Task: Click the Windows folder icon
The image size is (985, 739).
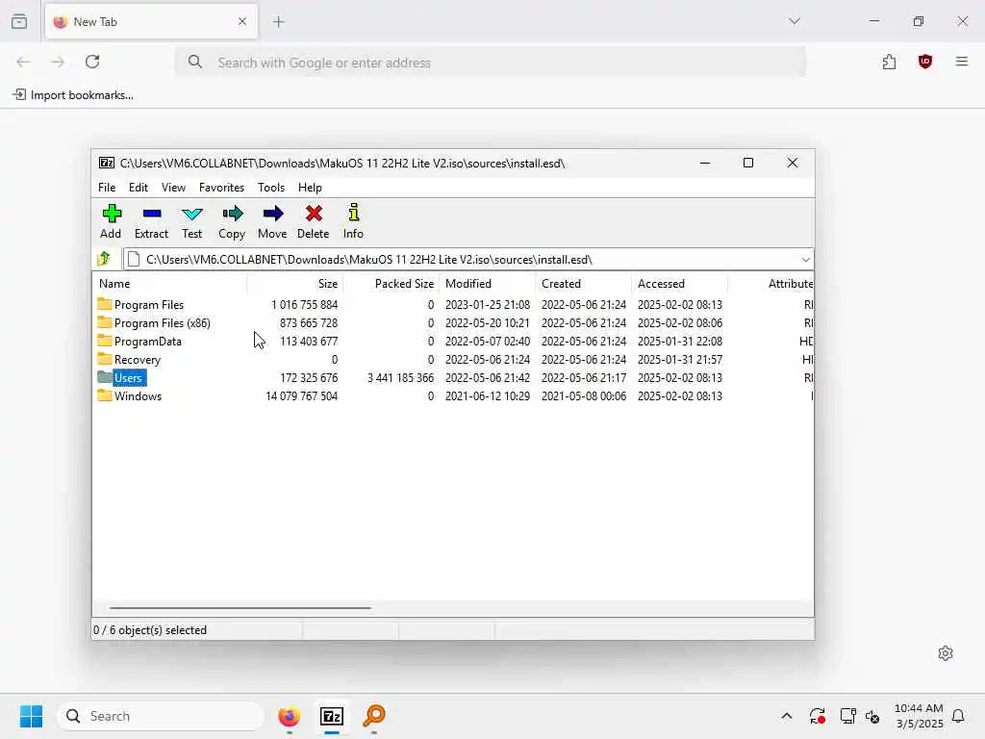Action: coord(104,395)
